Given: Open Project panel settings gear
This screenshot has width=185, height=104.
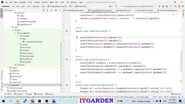Looking at the screenshot, I should (x=56, y=10).
